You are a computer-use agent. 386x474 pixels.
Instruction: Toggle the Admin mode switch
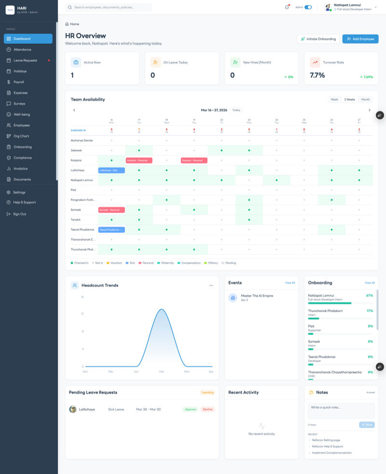(x=308, y=7)
